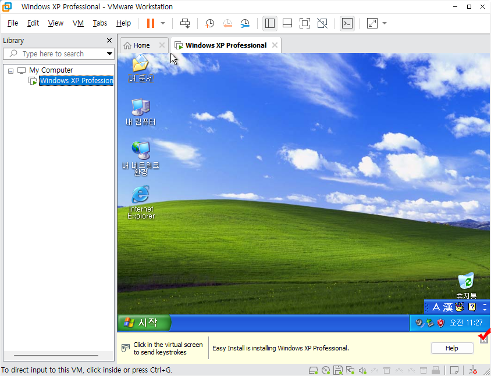491x376 pixels.
Task: Click the A input mode language bar button
Action: (436, 307)
